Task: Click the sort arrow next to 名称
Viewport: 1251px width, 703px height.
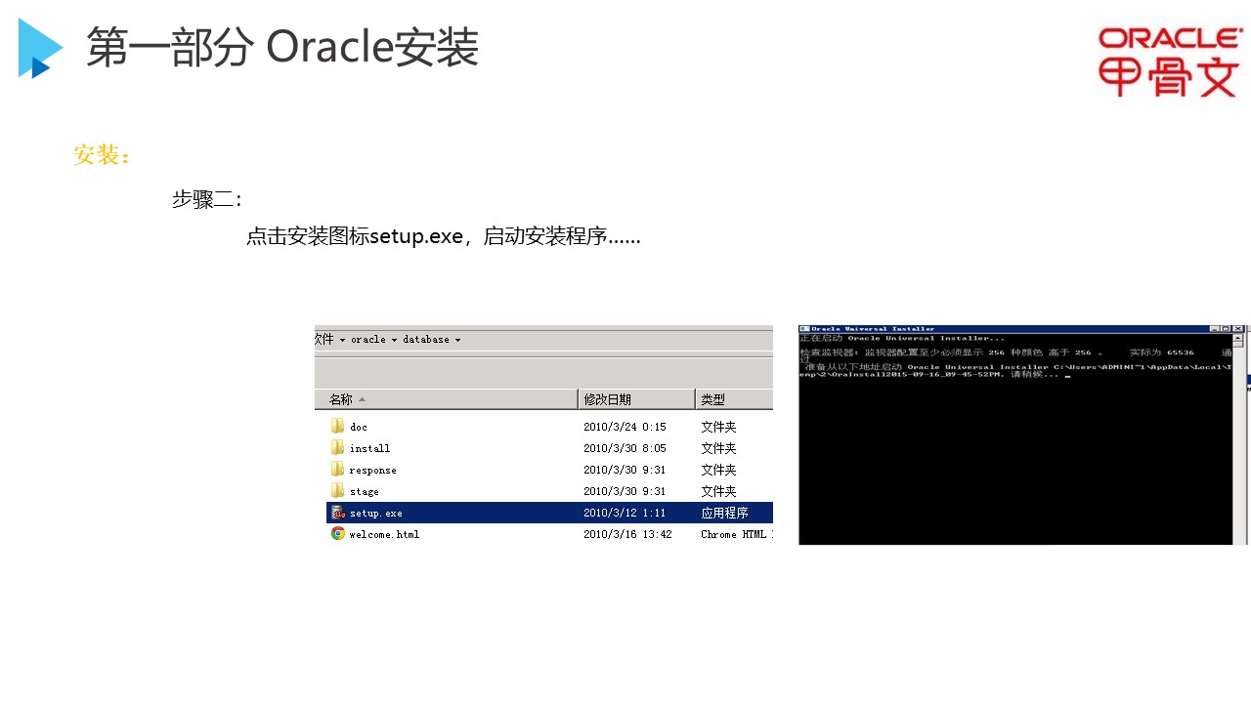Action: click(363, 399)
